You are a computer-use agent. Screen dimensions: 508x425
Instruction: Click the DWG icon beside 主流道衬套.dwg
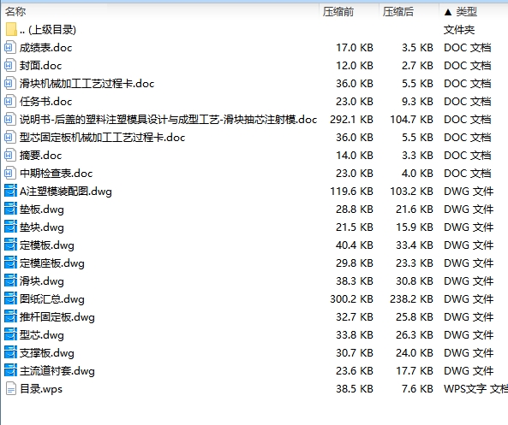[x=10, y=370]
